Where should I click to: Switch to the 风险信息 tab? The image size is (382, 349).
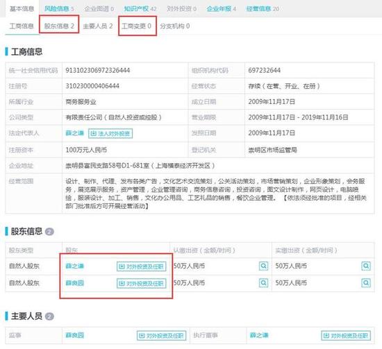[59, 9]
